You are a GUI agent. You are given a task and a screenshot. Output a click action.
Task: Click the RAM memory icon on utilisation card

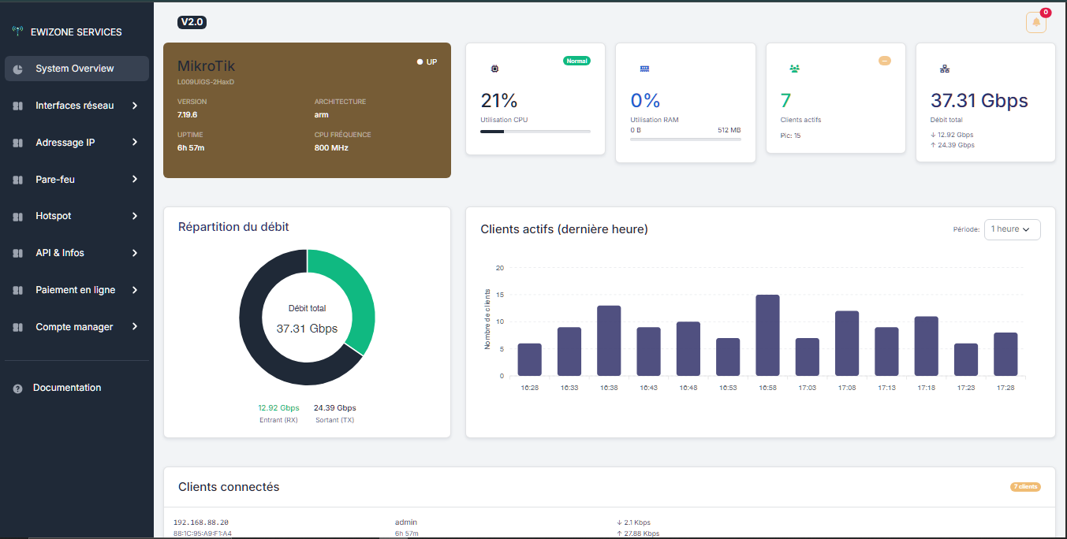coord(644,69)
